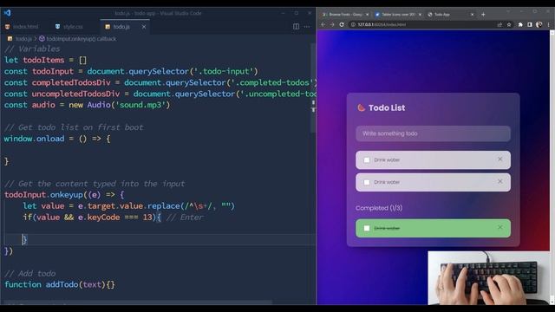This screenshot has width=555, height=312.
Task: Click the '// Get todo list on first boot' comment
Action: tap(74, 127)
